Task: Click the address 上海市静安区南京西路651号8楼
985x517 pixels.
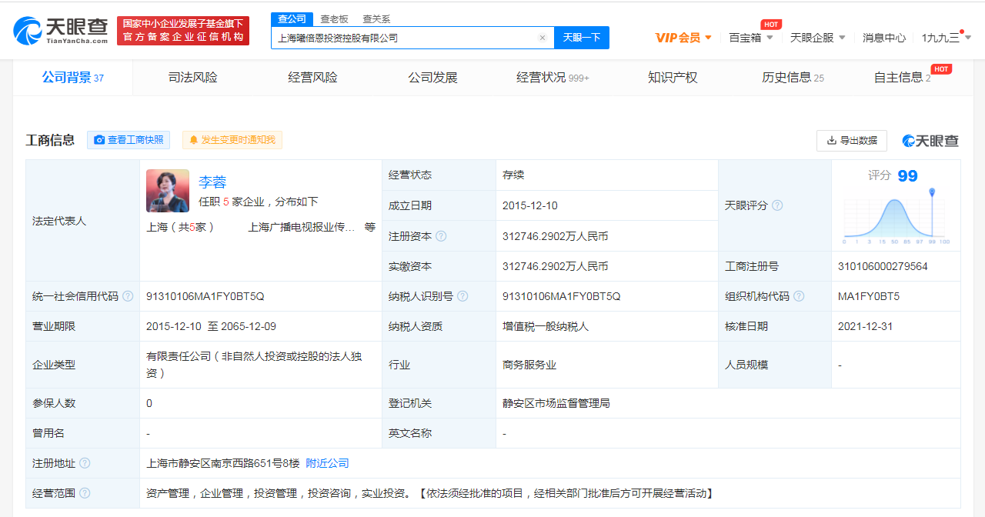Action: pos(223,463)
